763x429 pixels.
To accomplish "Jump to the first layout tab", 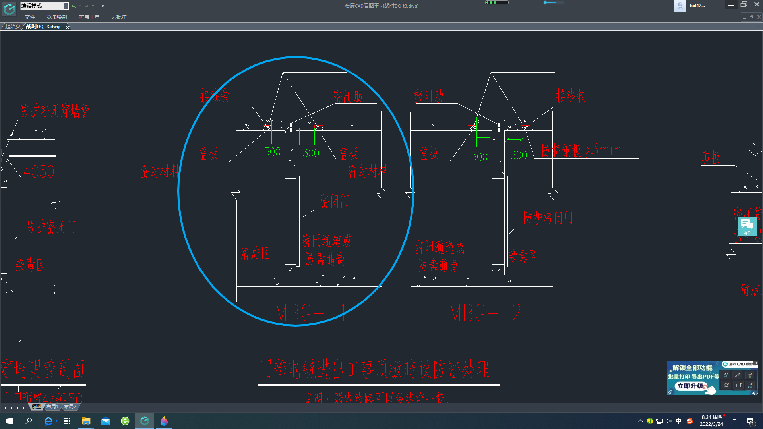I will click(5, 408).
